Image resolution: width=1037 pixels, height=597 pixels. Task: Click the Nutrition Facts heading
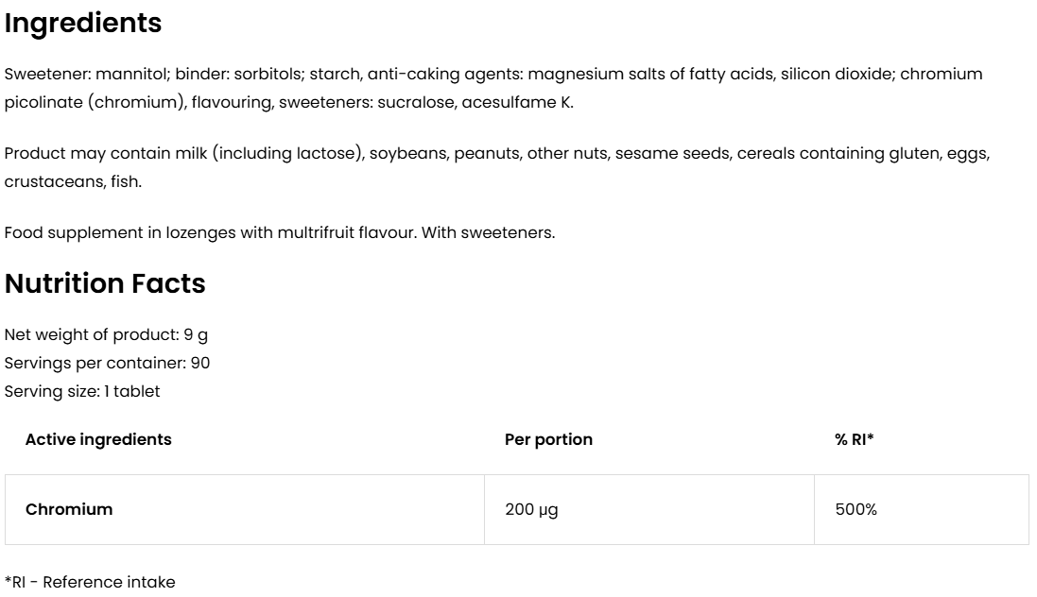point(105,283)
